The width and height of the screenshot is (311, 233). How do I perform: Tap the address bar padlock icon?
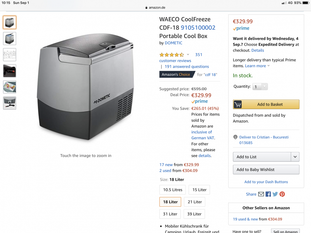click(x=146, y=8)
